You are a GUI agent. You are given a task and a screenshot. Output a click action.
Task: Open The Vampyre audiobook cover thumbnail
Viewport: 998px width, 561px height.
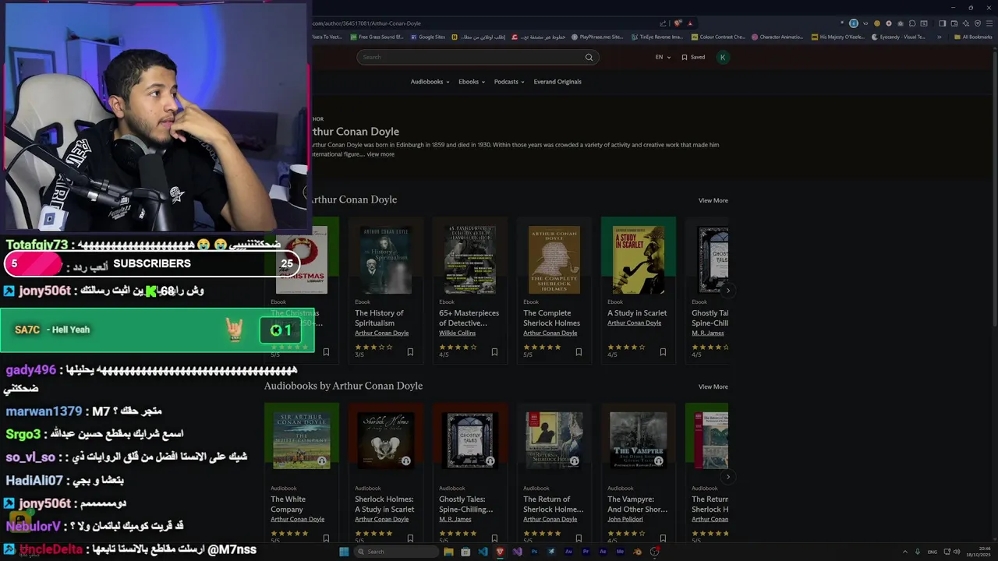pos(638,440)
